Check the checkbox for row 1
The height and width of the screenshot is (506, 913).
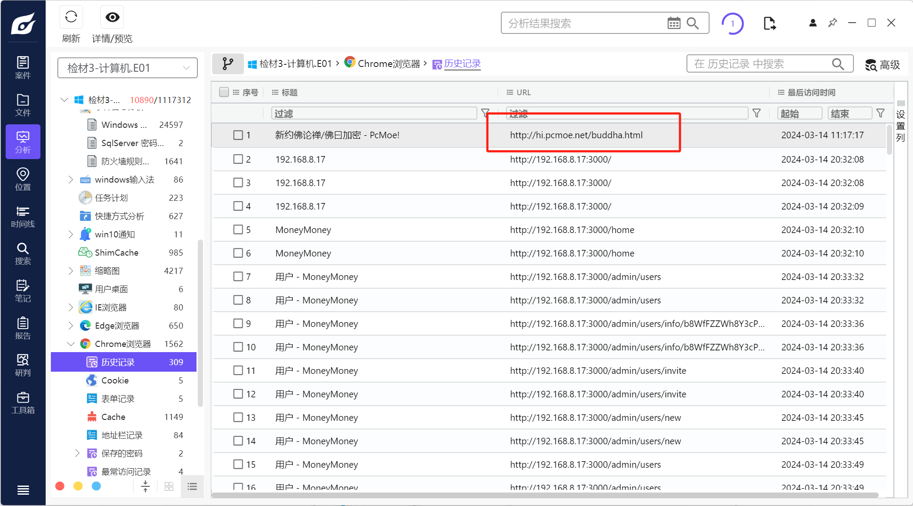click(x=238, y=135)
